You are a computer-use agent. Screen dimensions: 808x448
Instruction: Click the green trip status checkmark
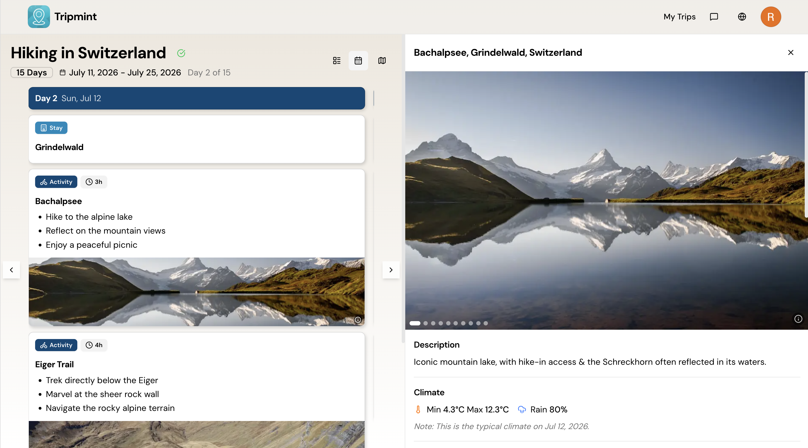tap(181, 53)
